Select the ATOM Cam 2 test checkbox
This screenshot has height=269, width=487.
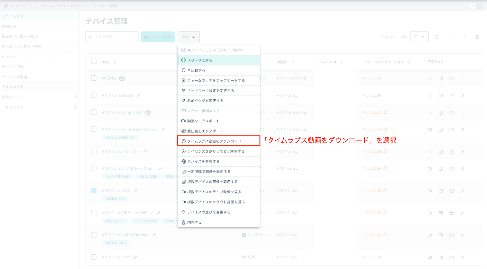[x=94, y=257]
